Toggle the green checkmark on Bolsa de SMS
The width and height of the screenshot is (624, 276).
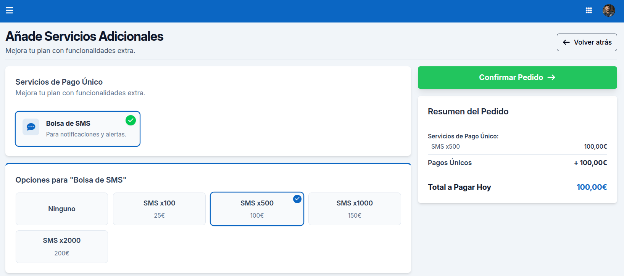pos(131,120)
